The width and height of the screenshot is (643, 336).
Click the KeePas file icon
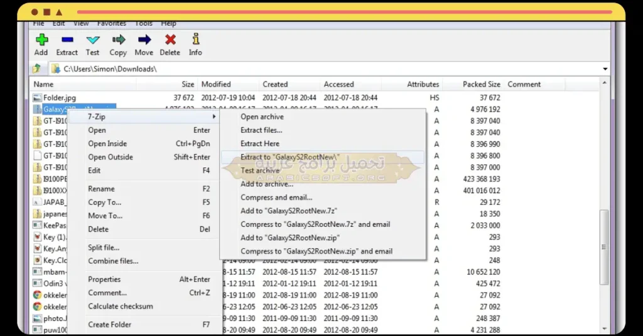pyautogui.click(x=37, y=225)
